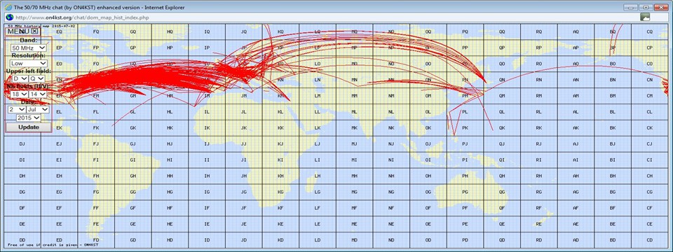Expand the upper left field Q dropdown

point(37,78)
